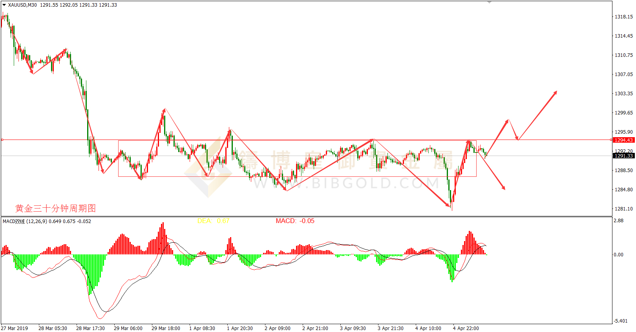Click the 0.00 level on MACD scale
Screen dimensions: 636x332
pos(618,255)
